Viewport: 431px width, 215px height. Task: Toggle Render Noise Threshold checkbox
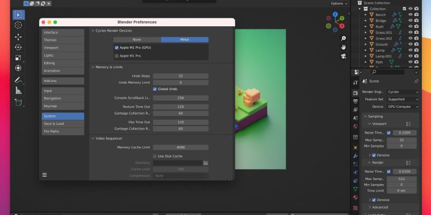pos(388,171)
